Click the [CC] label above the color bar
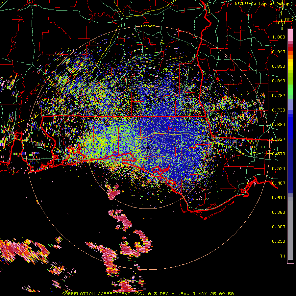 tap(281, 23)
